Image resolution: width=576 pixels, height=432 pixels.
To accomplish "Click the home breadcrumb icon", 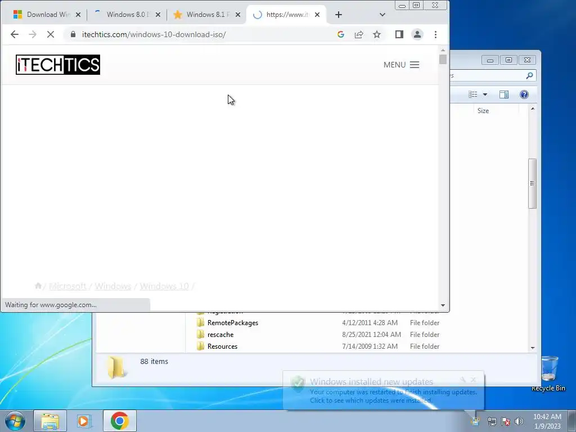I will click(x=38, y=286).
